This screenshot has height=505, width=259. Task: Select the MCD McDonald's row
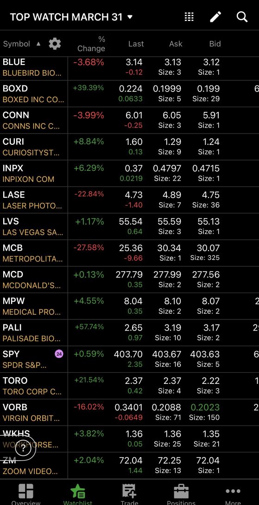pyautogui.click(x=130, y=279)
